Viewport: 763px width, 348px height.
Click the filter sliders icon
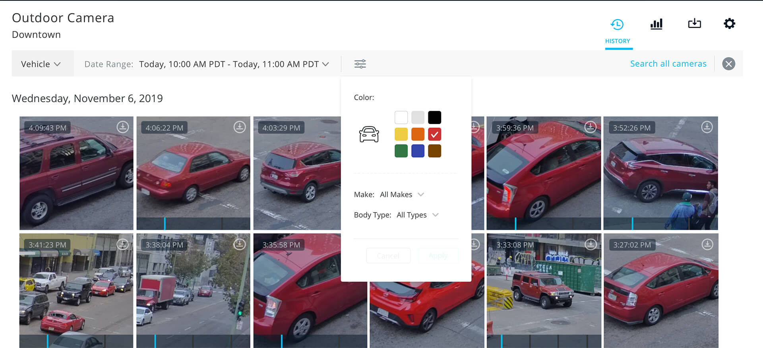click(x=360, y=64)
